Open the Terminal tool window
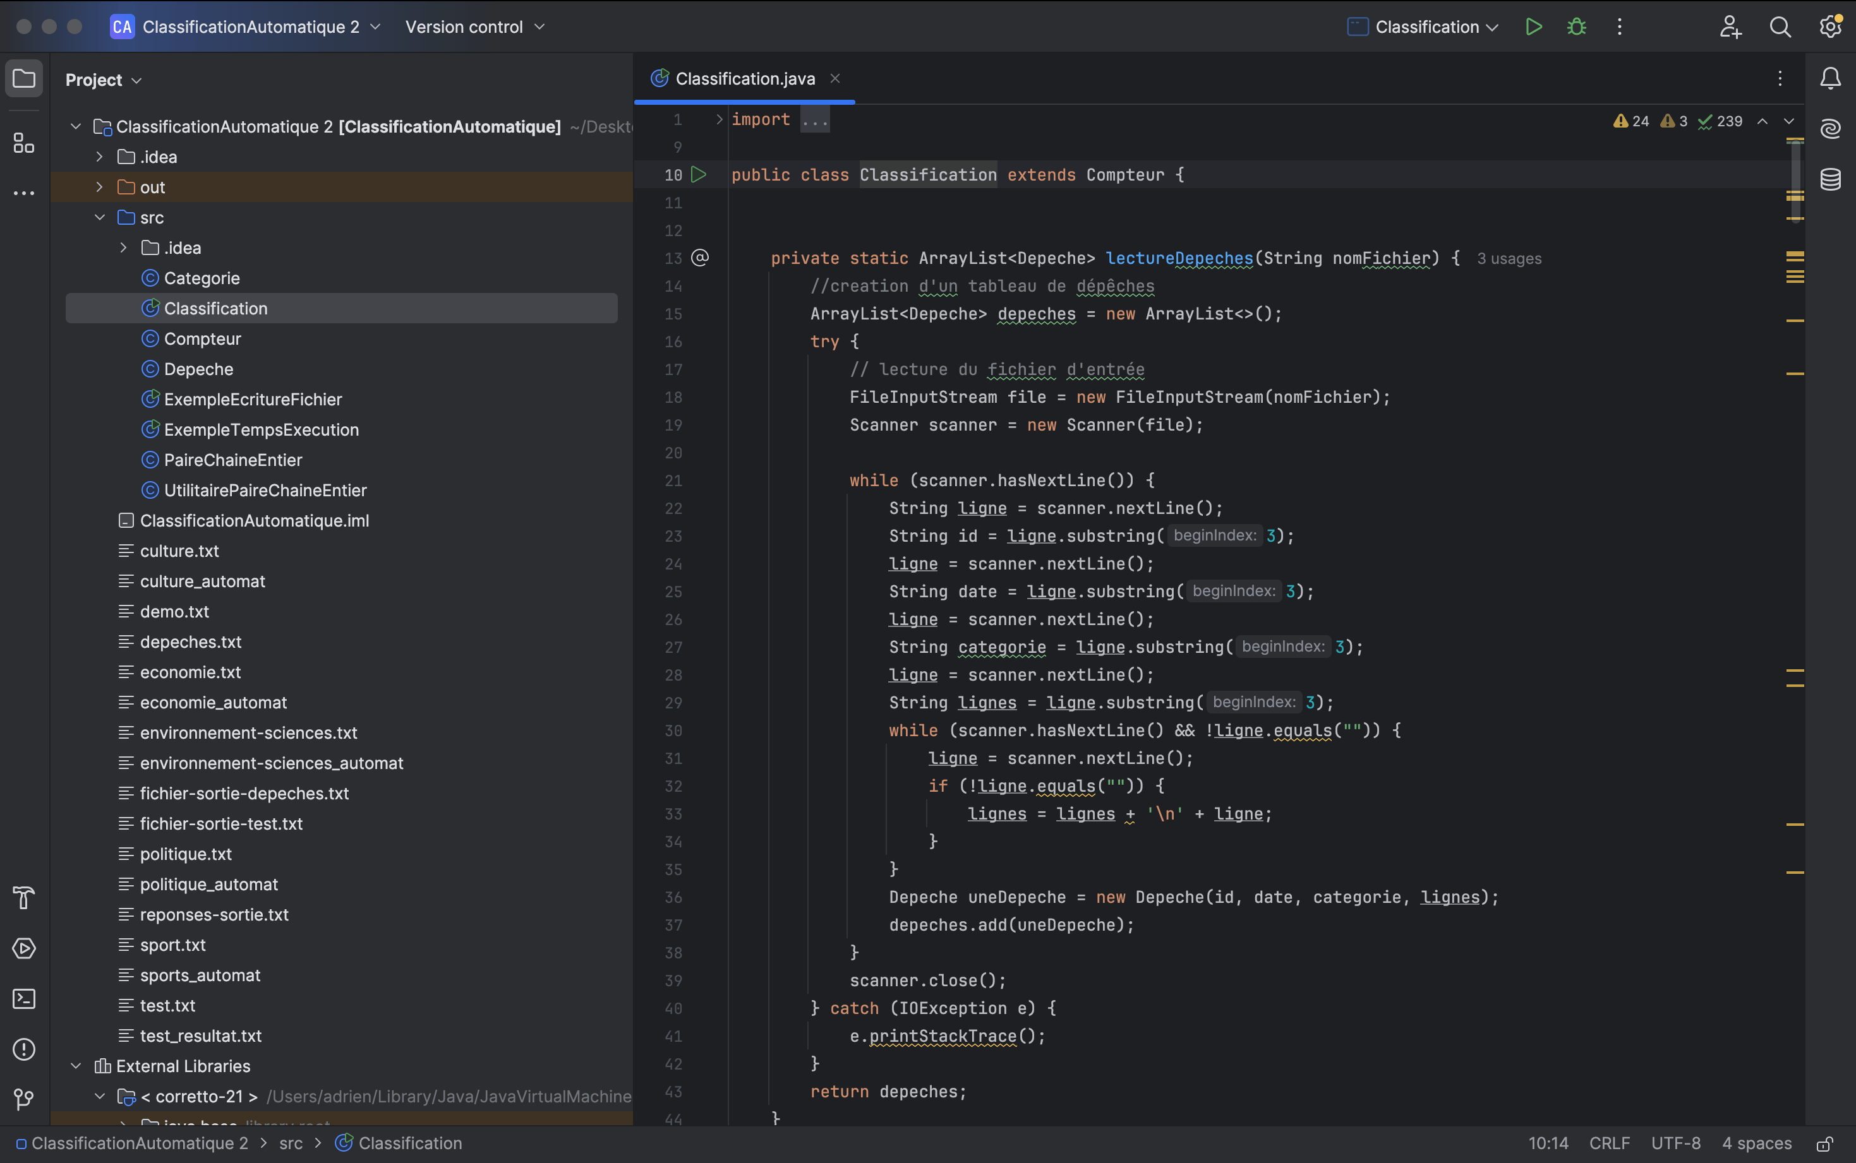Image resolution: width=1856 pixels, height=1163 pixels. point(24,998)
